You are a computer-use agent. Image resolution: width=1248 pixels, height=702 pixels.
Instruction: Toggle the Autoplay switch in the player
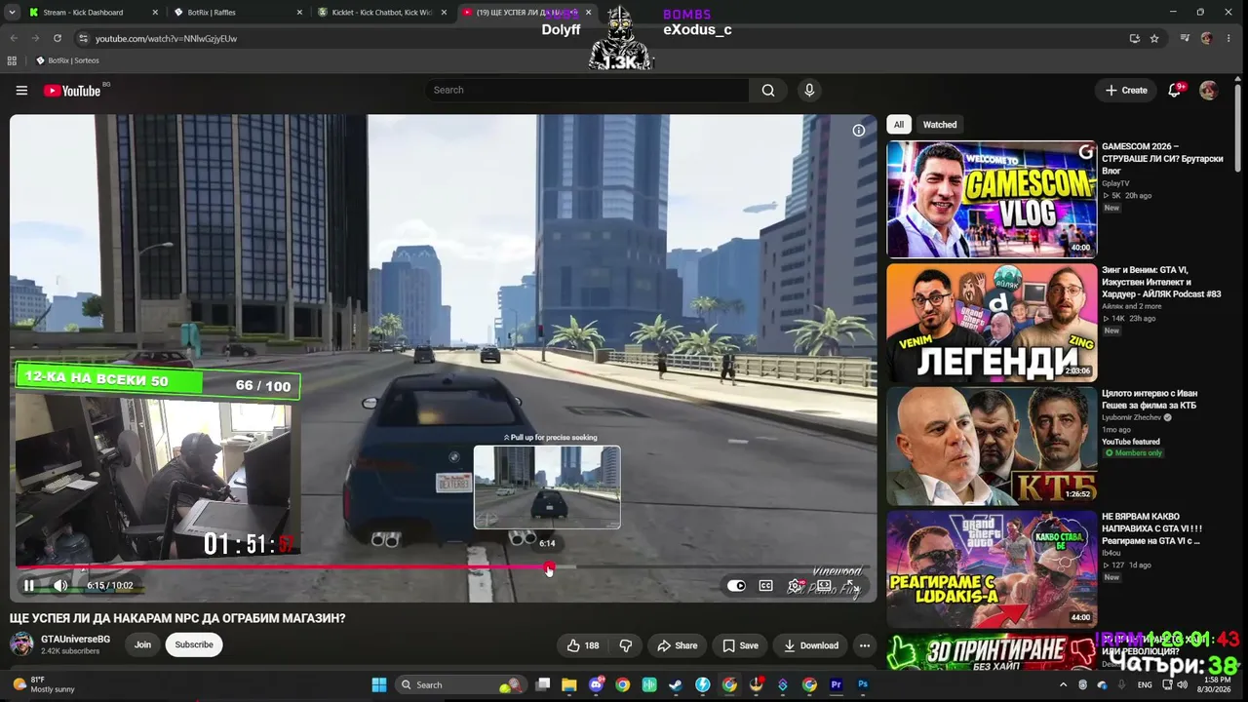736,586
